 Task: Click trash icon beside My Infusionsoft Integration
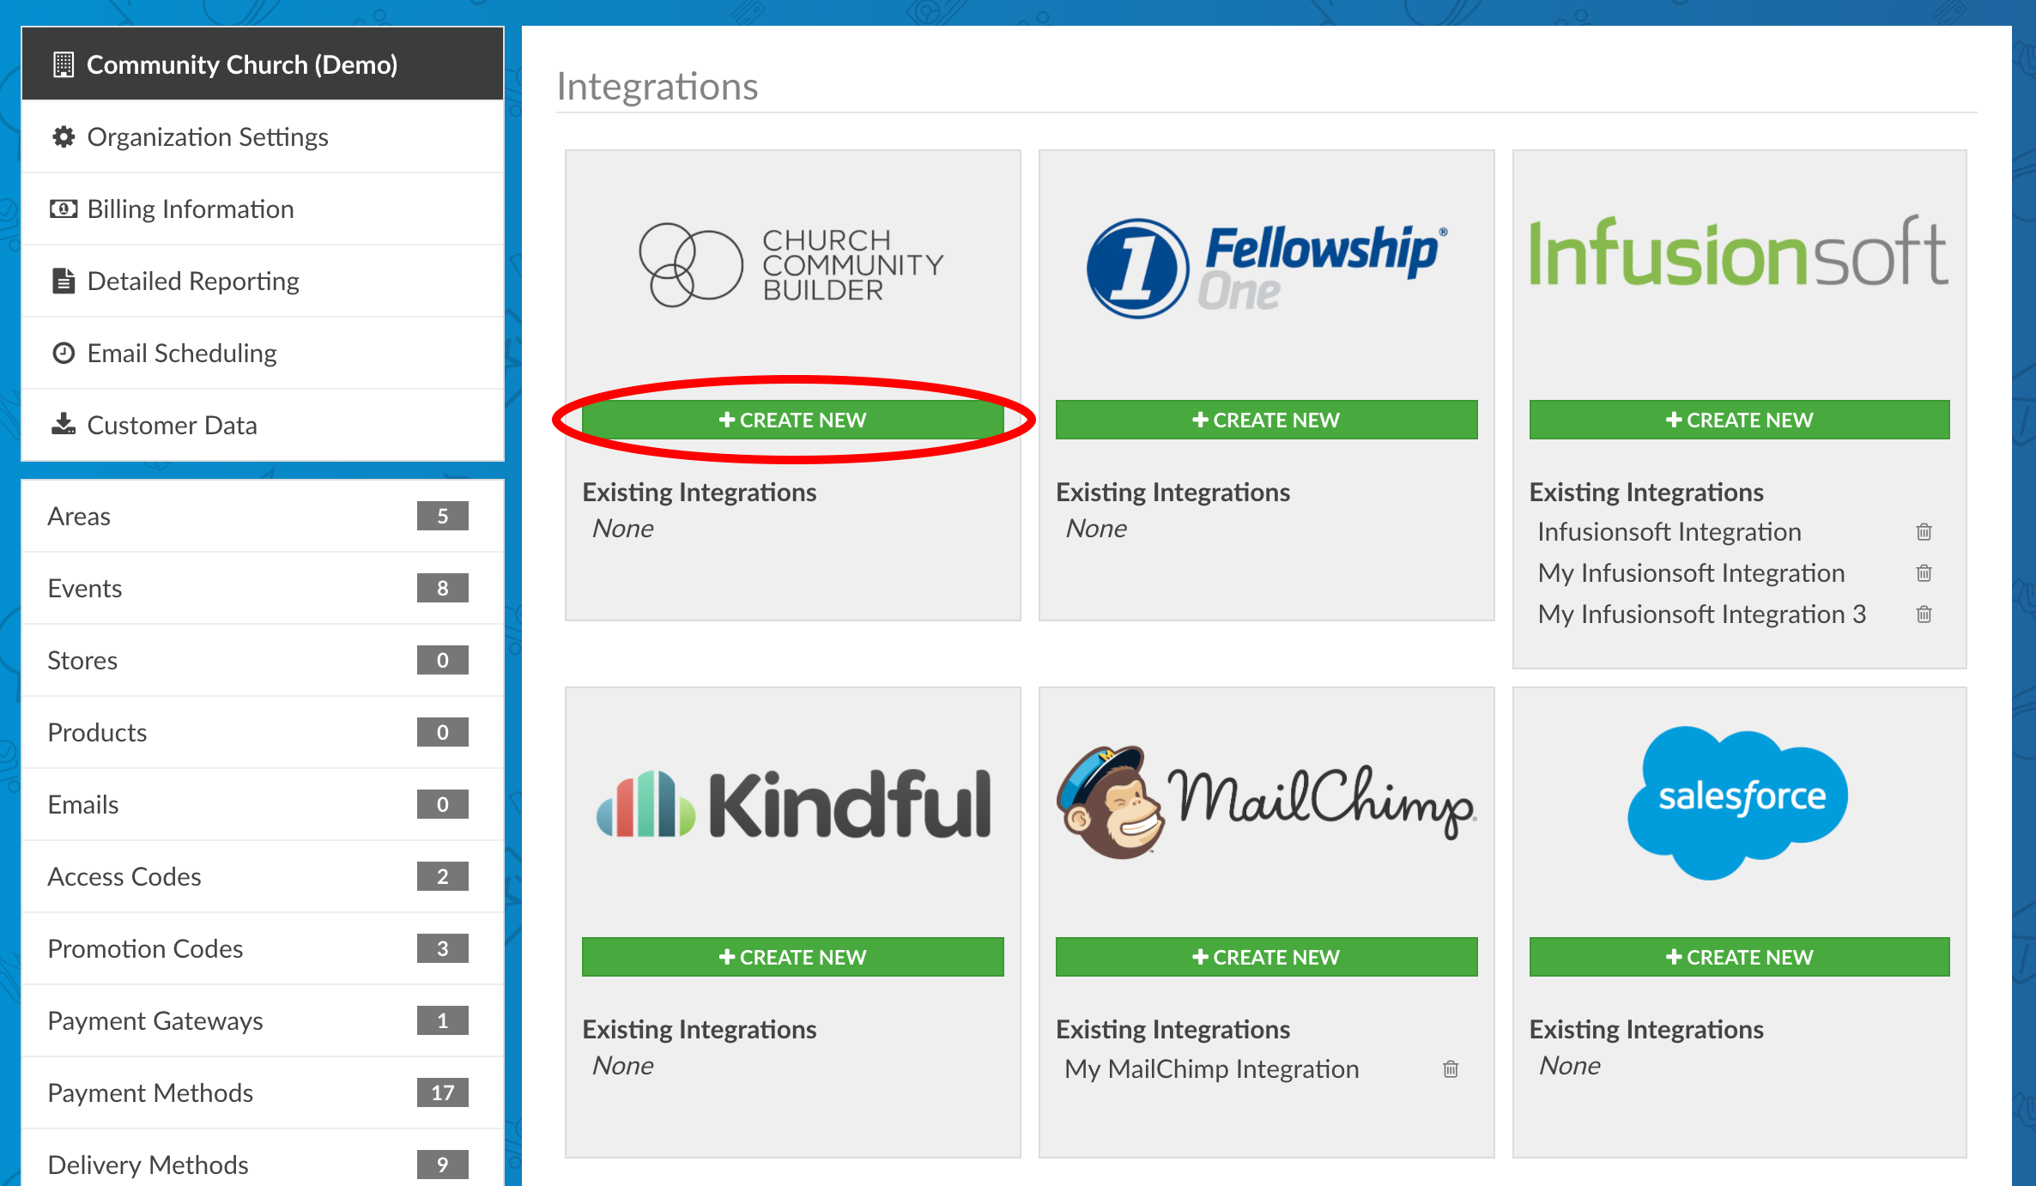coord(1924,573)
